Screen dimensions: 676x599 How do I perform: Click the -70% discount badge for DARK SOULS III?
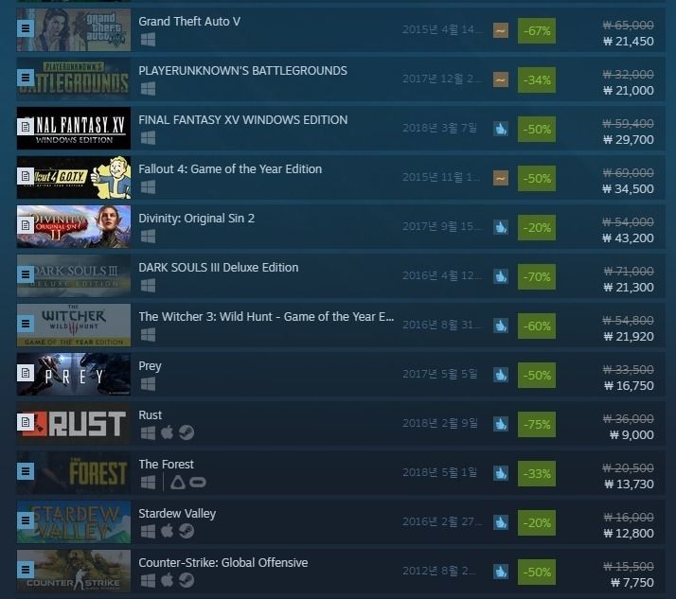[536, 276]
